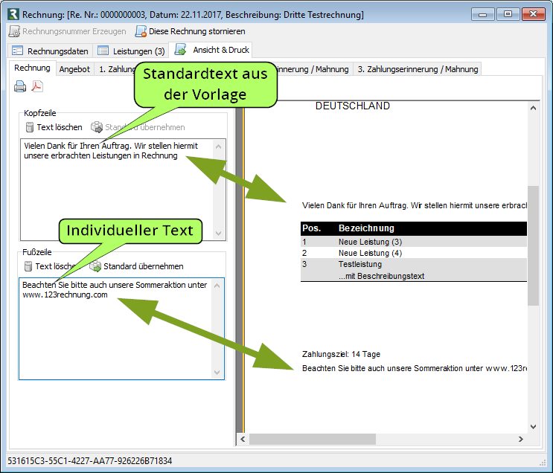Screen dimensions: 553x473
Task: Click the Neue Leistung (4) row in preview
Action: coord(414,253)
